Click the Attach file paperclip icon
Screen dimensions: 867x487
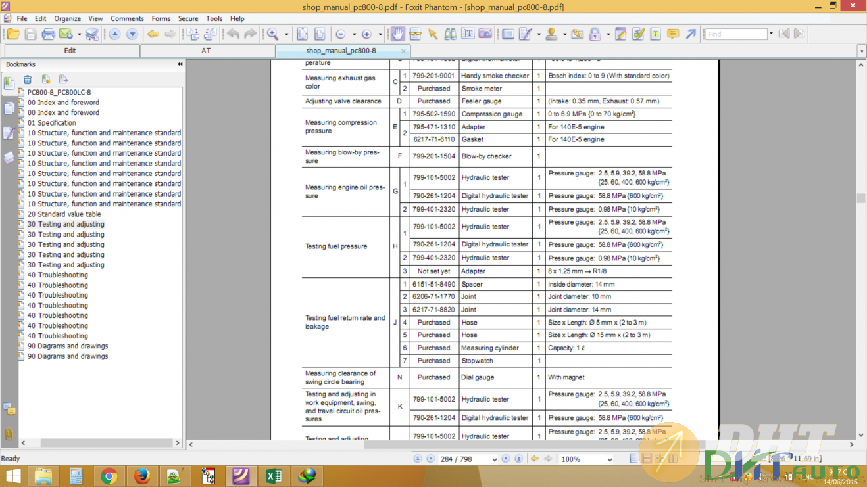577,34
